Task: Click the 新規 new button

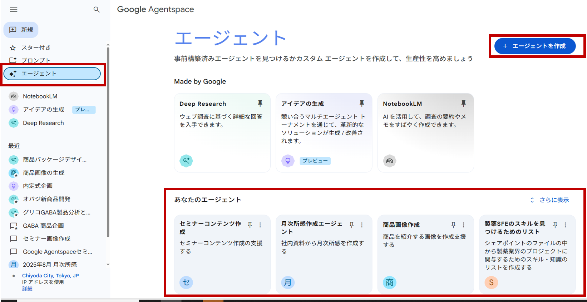Action: tap(21, 30)
